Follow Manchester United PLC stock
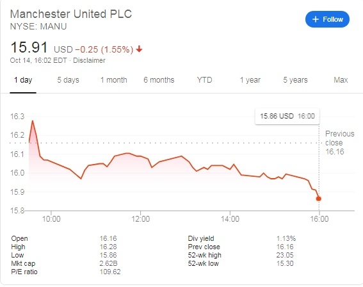The height and width of the screenshot is (287, 363). [x=327, y=19]
